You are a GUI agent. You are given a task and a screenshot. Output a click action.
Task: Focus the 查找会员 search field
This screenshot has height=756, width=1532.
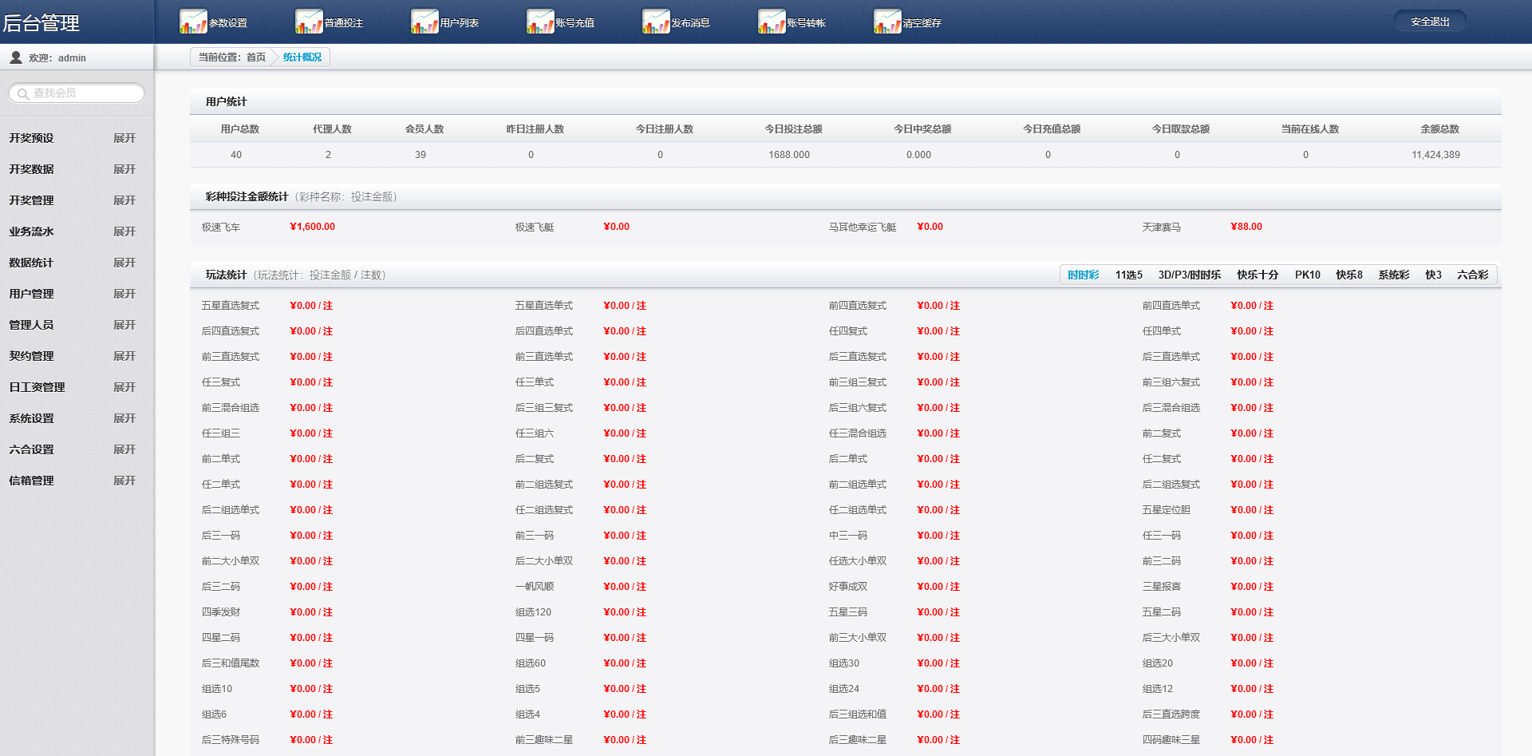coord(84,93)
